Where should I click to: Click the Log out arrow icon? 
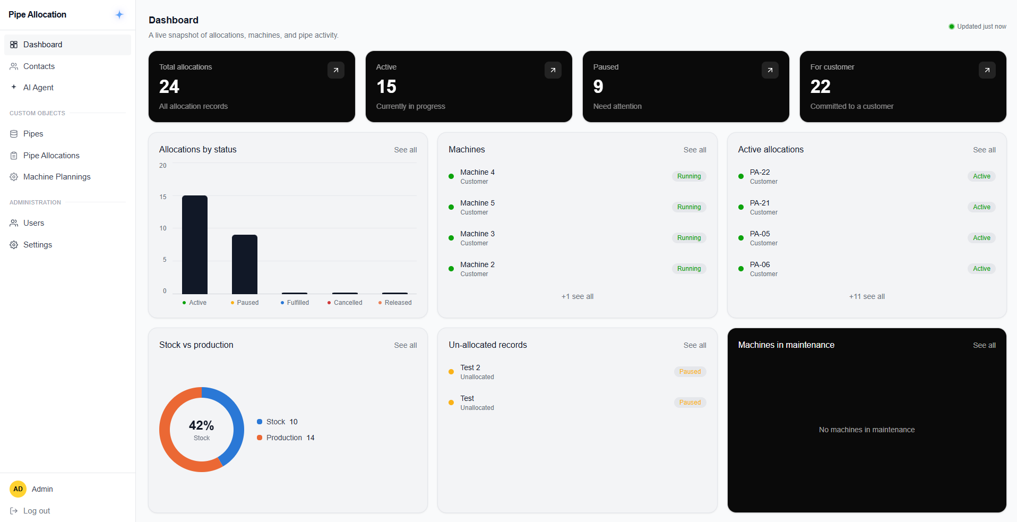click(14, 511)
